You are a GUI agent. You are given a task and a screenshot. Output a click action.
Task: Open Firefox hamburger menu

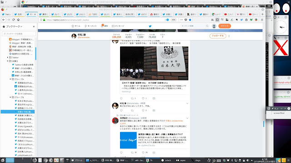(x=262, y=20)
